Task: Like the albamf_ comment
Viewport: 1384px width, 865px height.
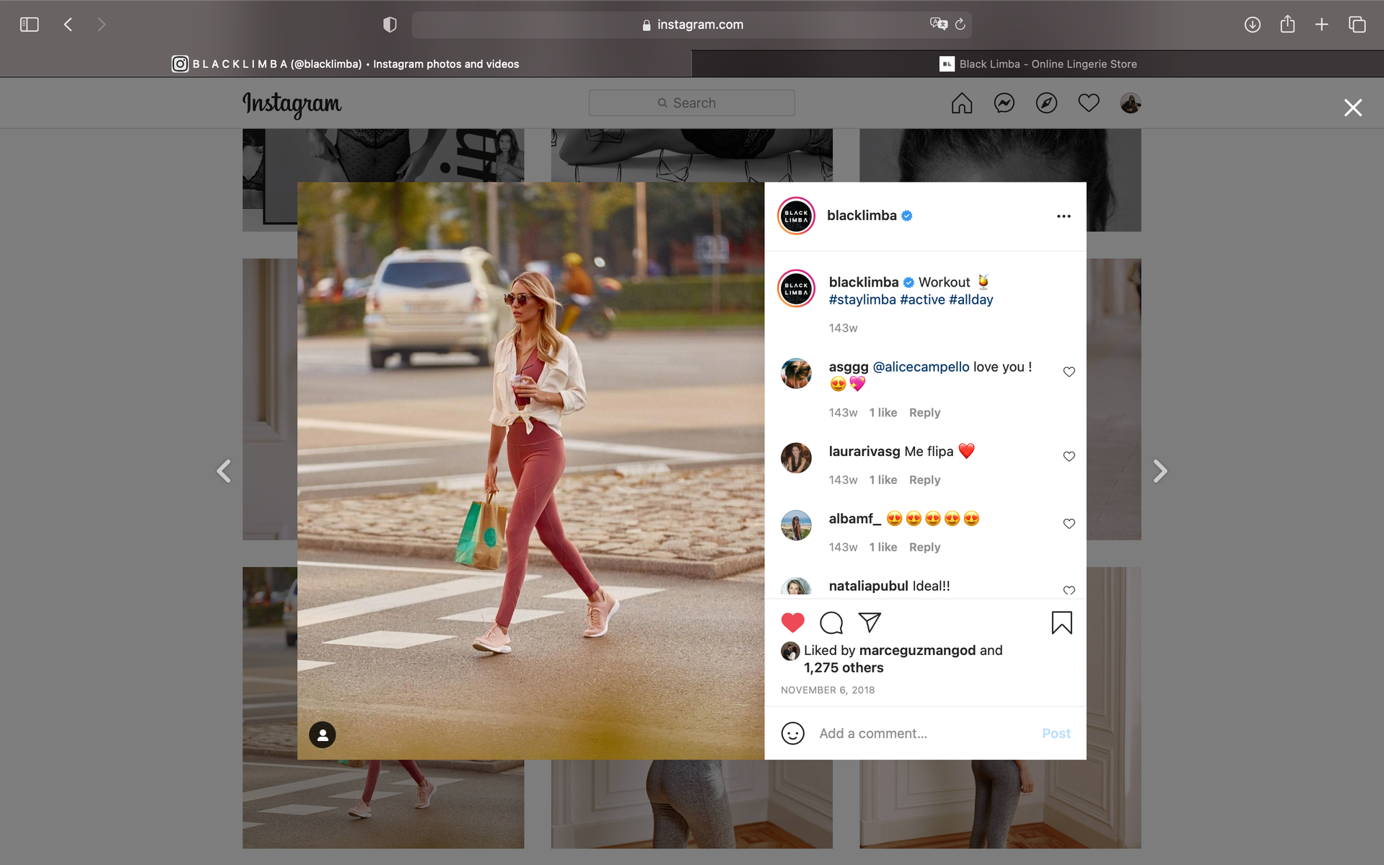Action: [x=1069, y=523]
